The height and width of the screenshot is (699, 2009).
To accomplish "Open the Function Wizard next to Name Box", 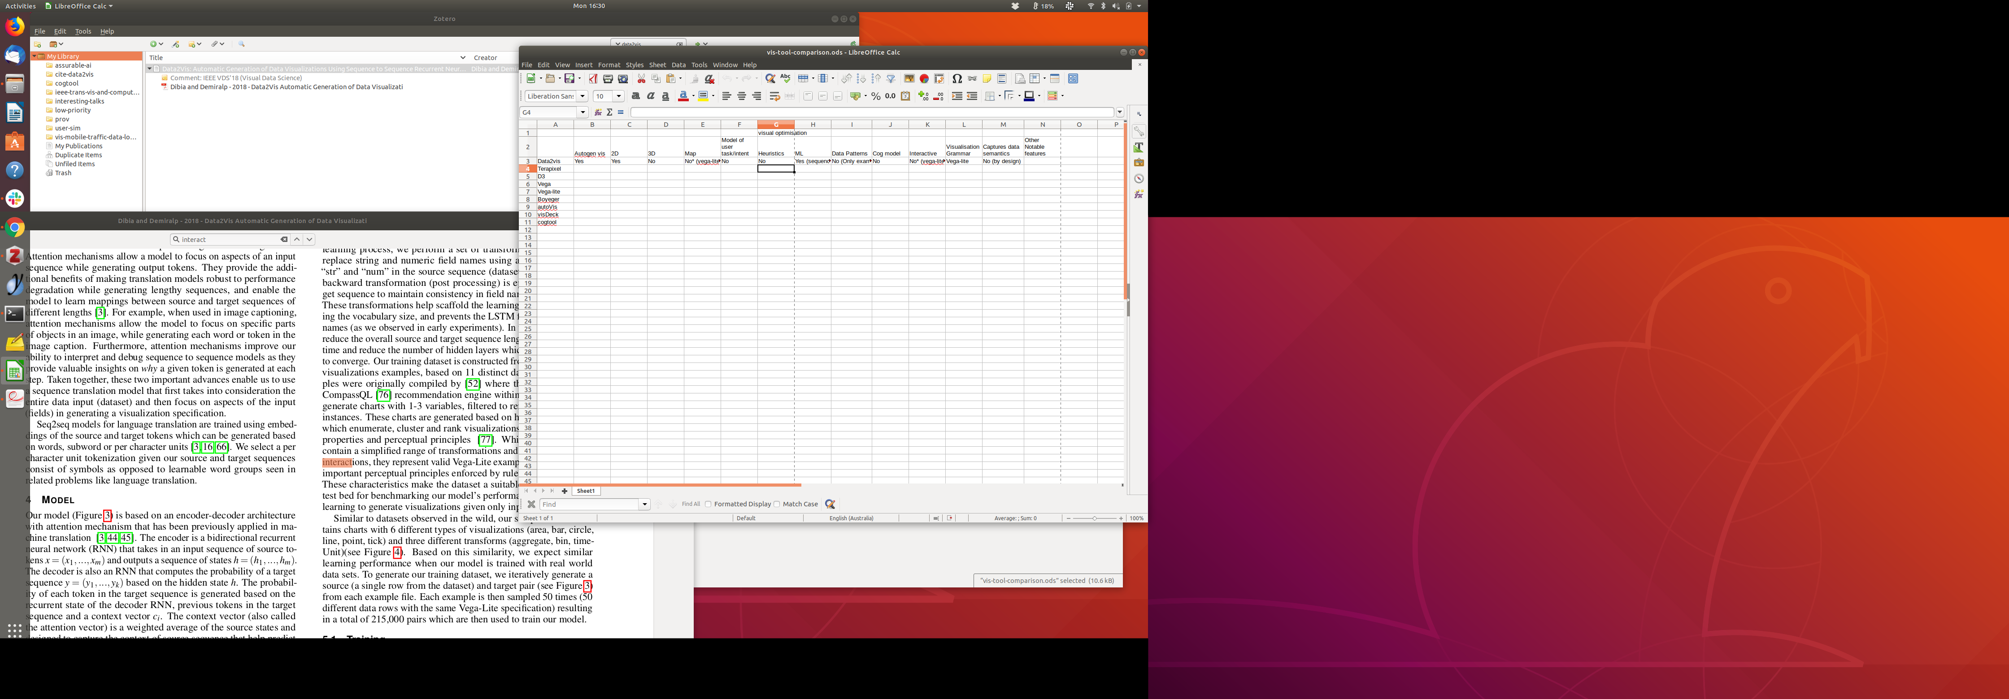I will click(x=598, y=112).
